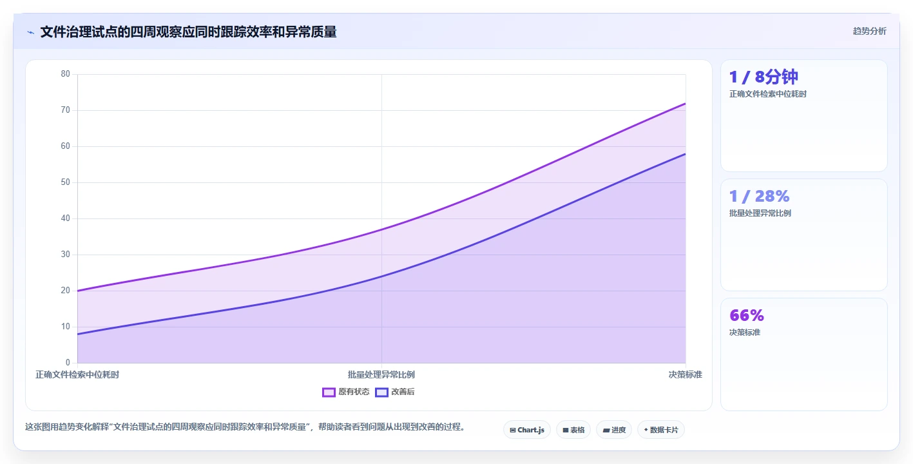Click the 数据卡片 tag pill
This screenshot has width=913, height=464.
(x=660, y=430)
